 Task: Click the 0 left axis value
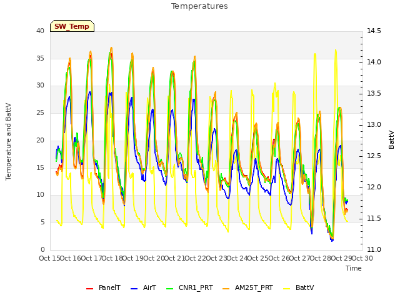pos(42,249)
